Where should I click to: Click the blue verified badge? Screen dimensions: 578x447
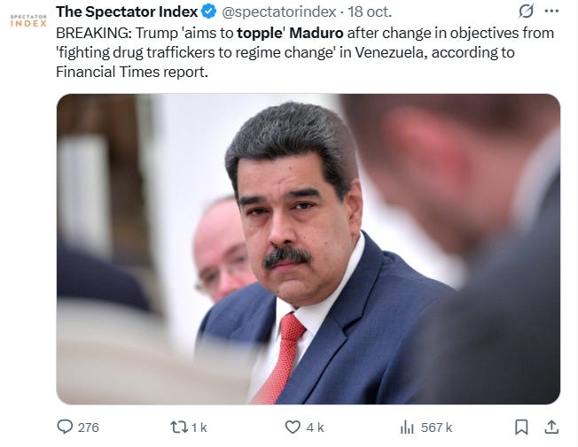[209, 12]
